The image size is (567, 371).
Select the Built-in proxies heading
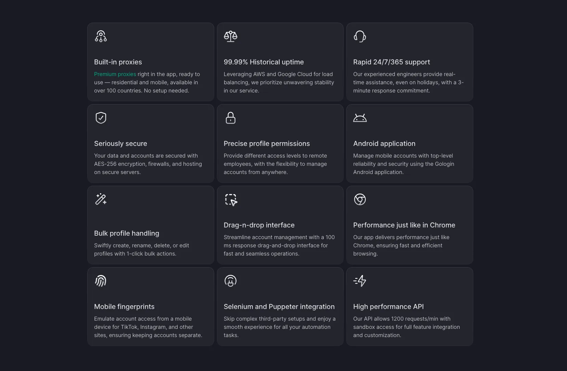click(118, 62)
